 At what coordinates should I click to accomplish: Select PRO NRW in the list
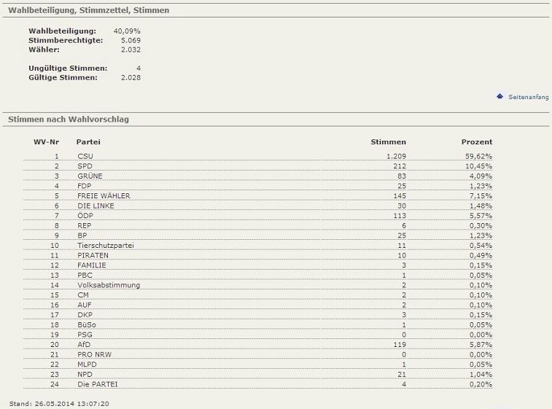click(x=94, y=354)
